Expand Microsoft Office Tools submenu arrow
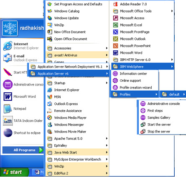 coord(172,11)
